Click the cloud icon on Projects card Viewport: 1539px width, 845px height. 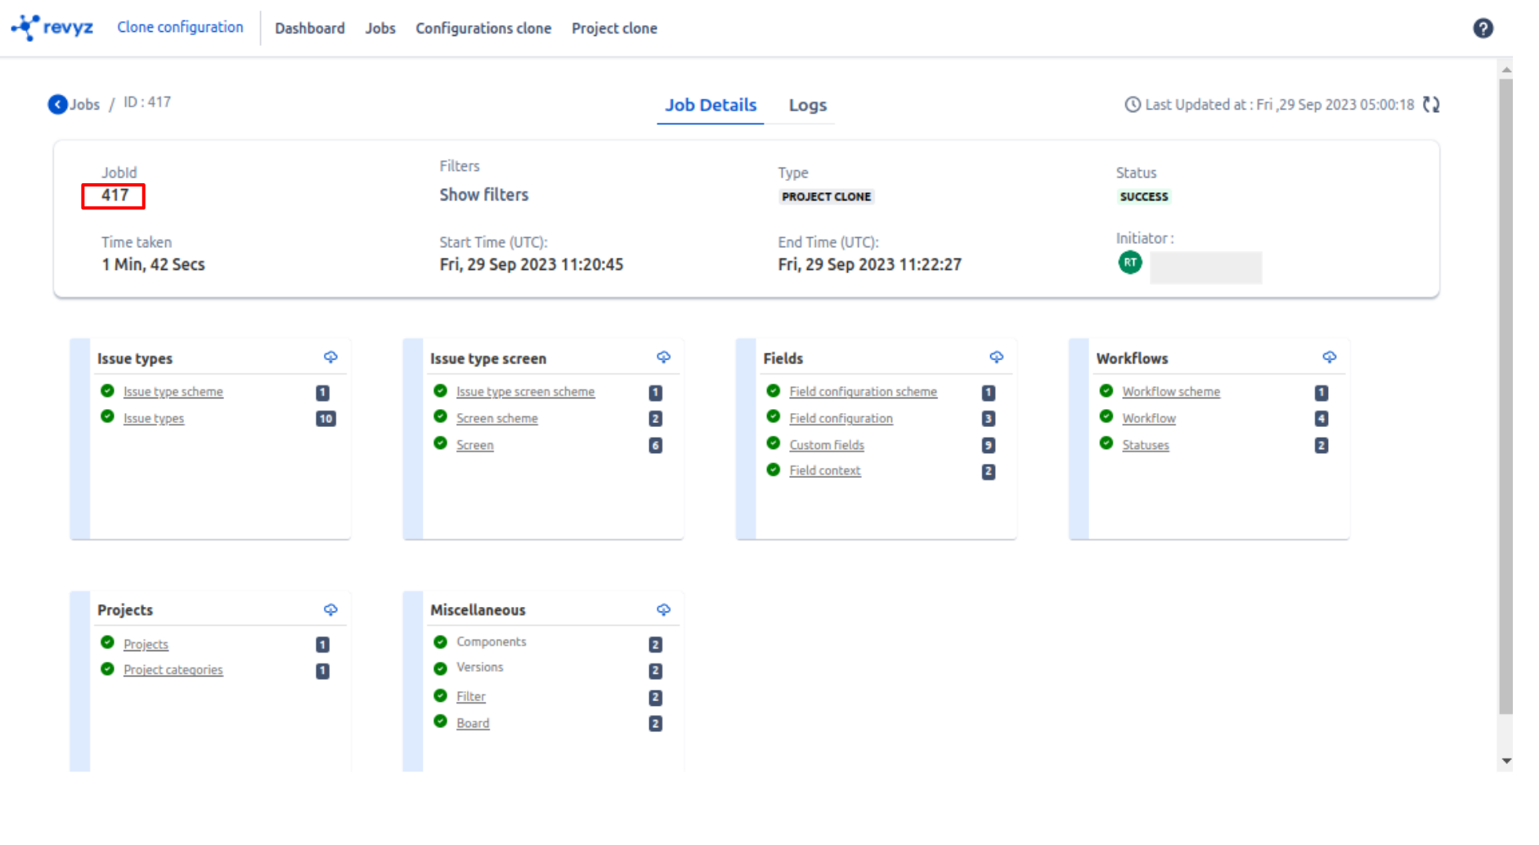pyautogui.click(x=330, y=610)
